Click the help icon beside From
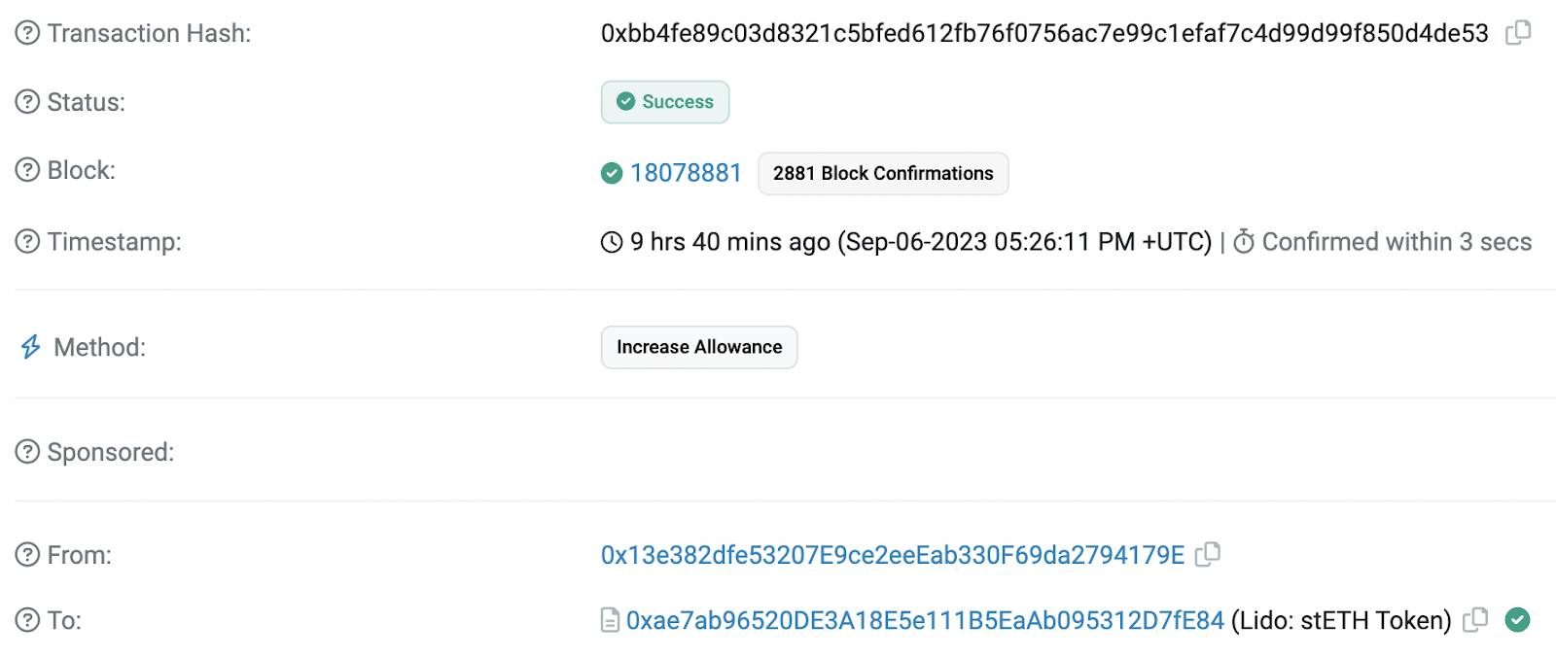 click(x=27, y=555)
